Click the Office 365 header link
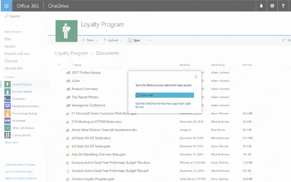Viewport: 291px width, 182px height. coord(28,6)
